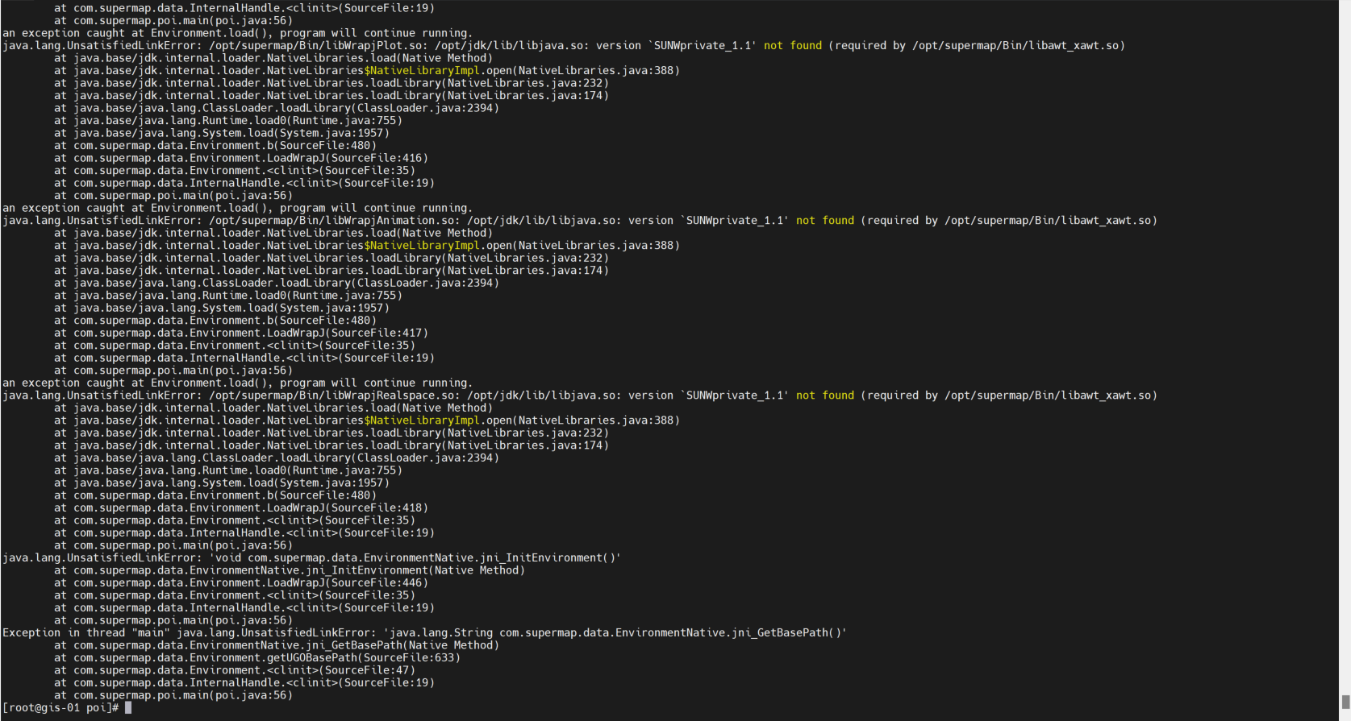Screen dimensions: 1351x721
Task: Click highlighted 'not found' in the libWrapjPlot error
Action: [x=793, y=46]
